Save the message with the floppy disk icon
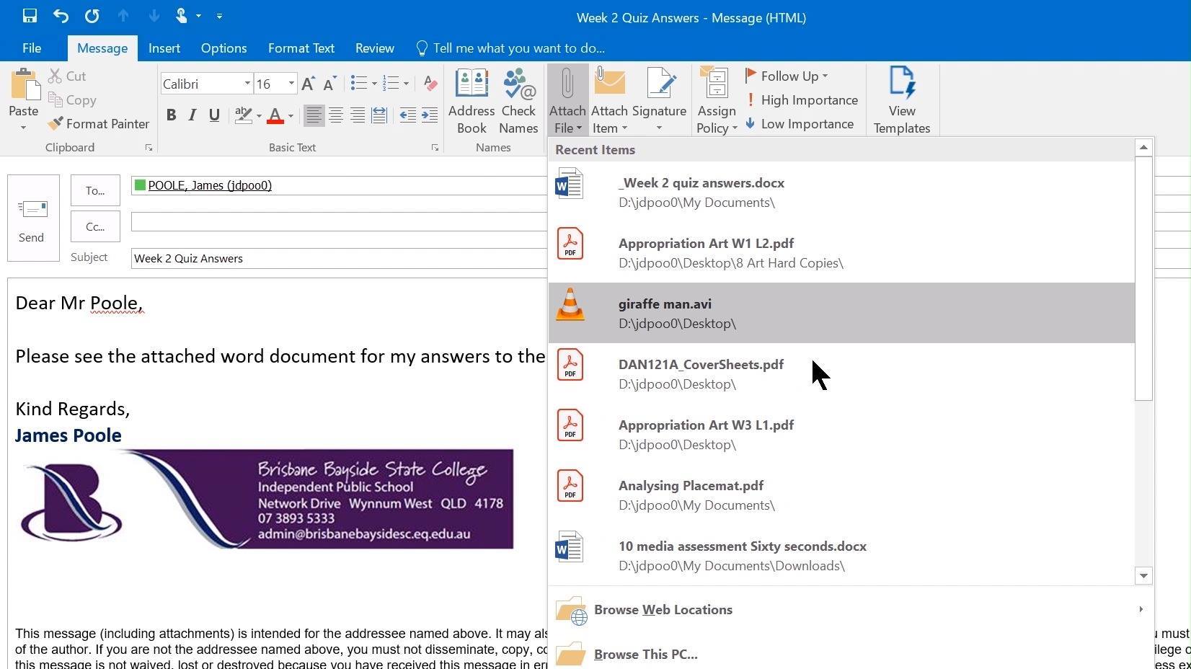 click(30, 16)
